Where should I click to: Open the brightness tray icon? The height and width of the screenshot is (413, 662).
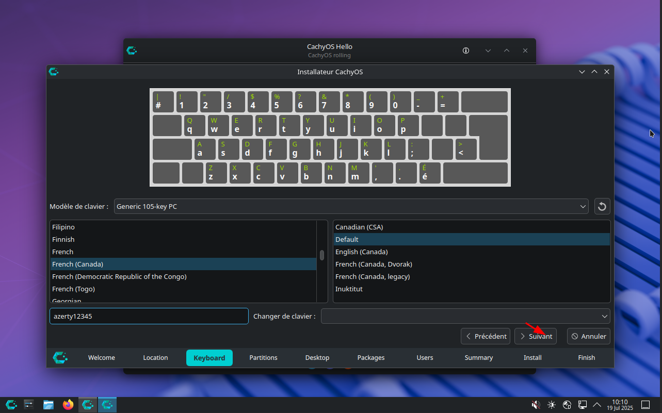pos(552,405)
